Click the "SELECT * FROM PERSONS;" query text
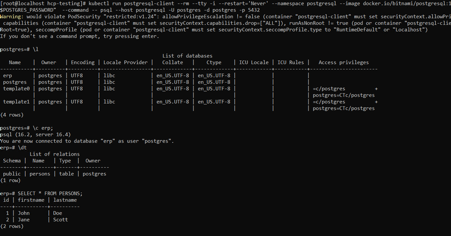Screen dimensions: 451x236 [50, 194]
